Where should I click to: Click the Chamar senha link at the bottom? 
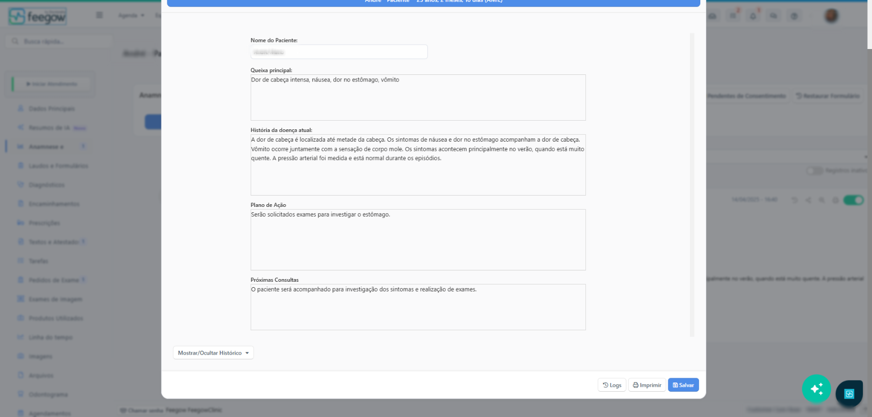pyautogui.click(x=142, y=411)
